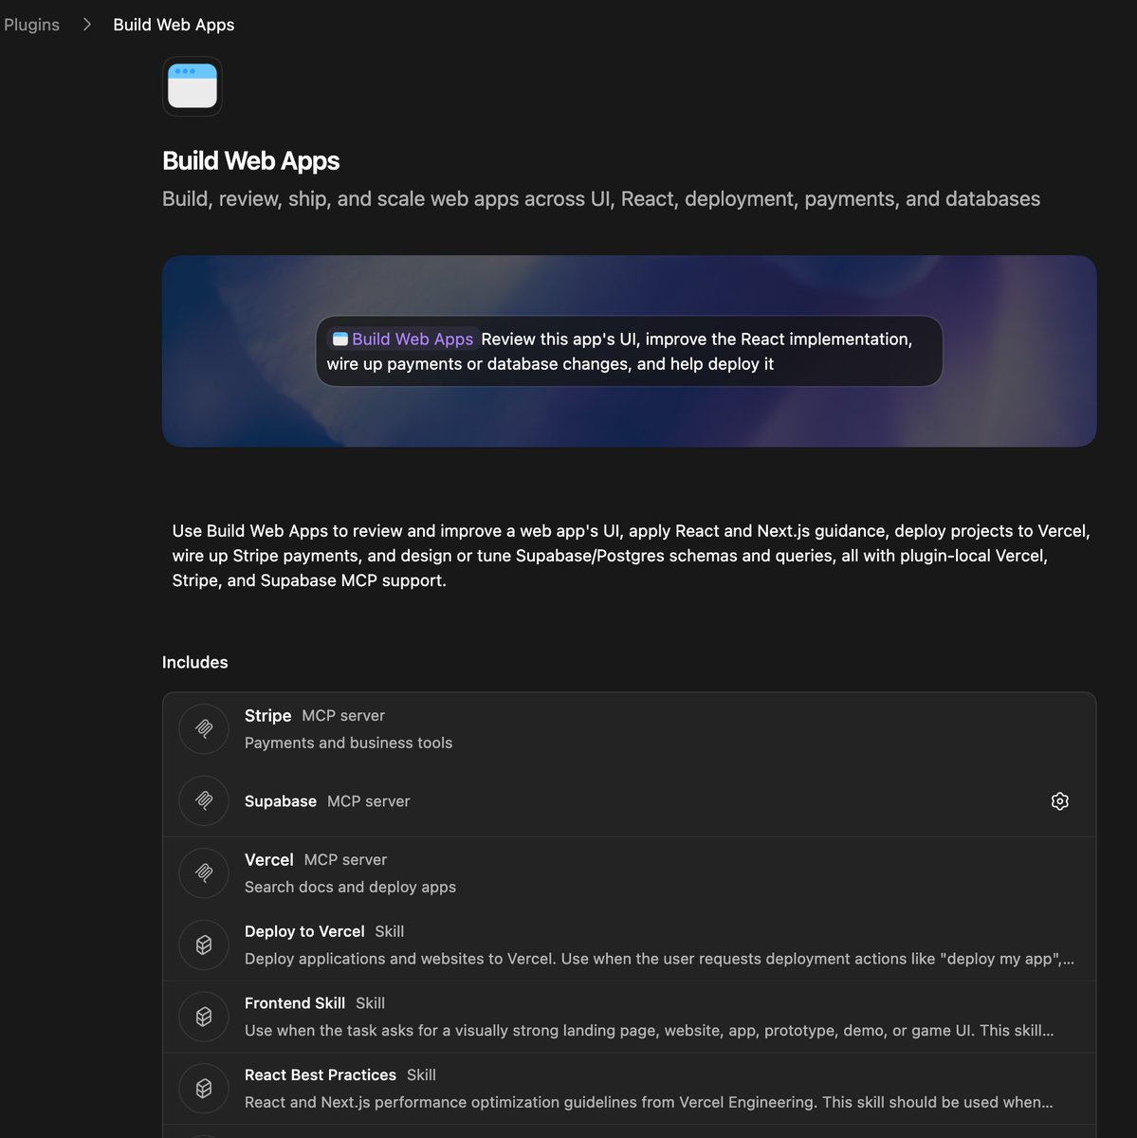1137x1138 pixels.
Task: Open the Deploy to Vercel skill
Action: click(630, 945)
